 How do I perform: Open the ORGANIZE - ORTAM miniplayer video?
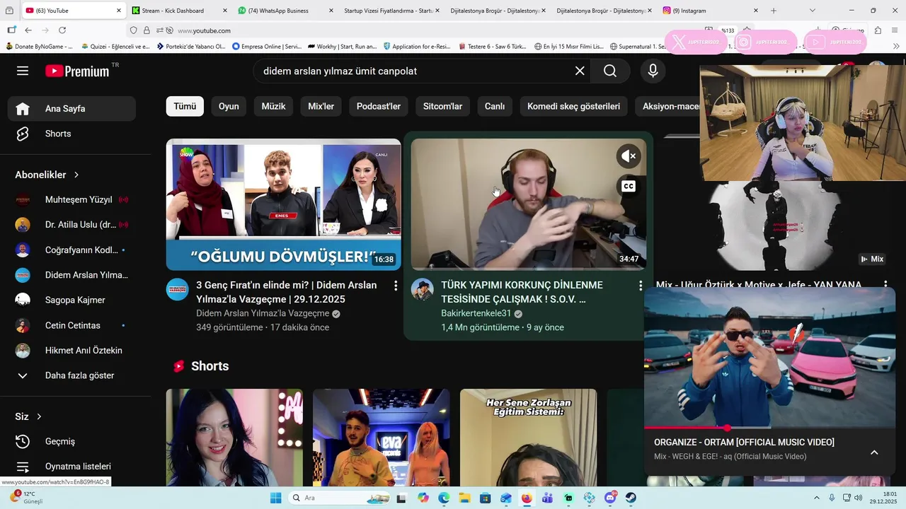pyautogui.click(x=769, y=357)
